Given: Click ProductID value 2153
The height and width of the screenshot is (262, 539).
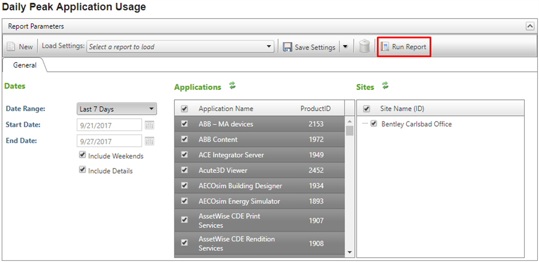Looking at the screenshot, I should point(316,124).
